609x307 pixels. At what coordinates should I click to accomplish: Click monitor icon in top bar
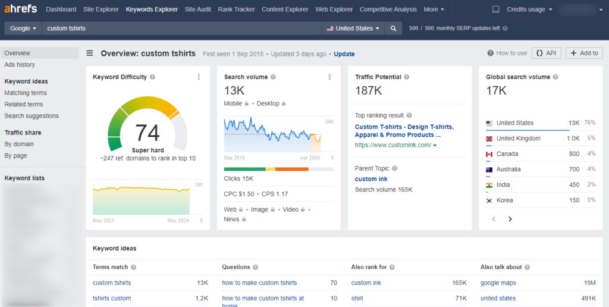point(495,10)
